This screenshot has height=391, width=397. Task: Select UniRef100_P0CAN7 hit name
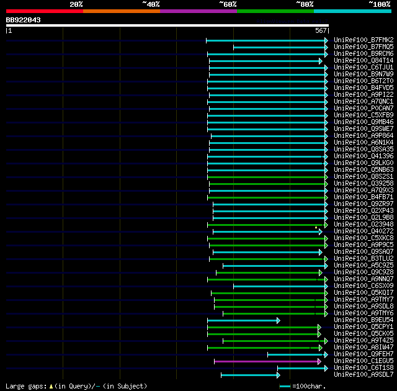click(364, 109)
